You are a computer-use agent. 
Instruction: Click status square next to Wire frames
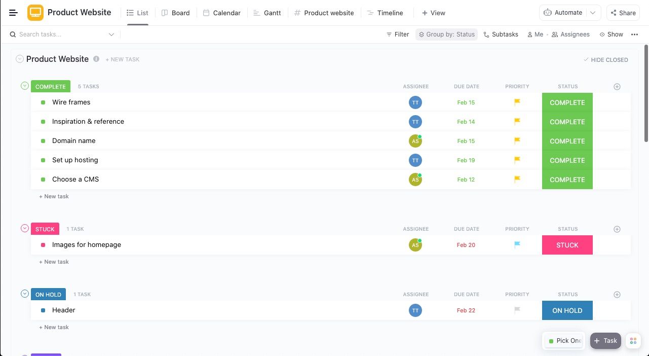(x=43, y=102)
